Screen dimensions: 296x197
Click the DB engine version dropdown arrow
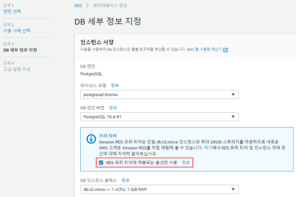233,117
